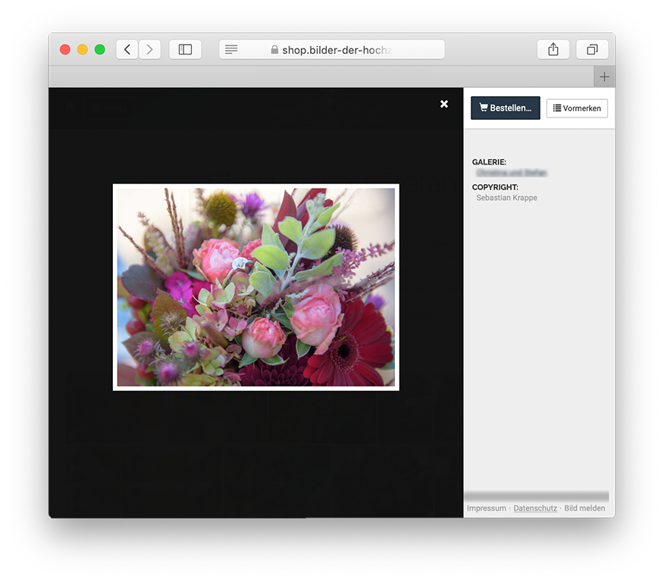Click the blurred gallery name text

[512, 173]
